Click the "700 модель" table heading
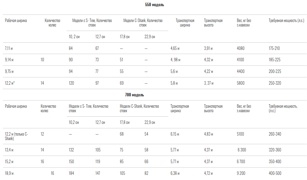Image resolution: width=307 pixels, height=180 pixels. coord(134,95)
